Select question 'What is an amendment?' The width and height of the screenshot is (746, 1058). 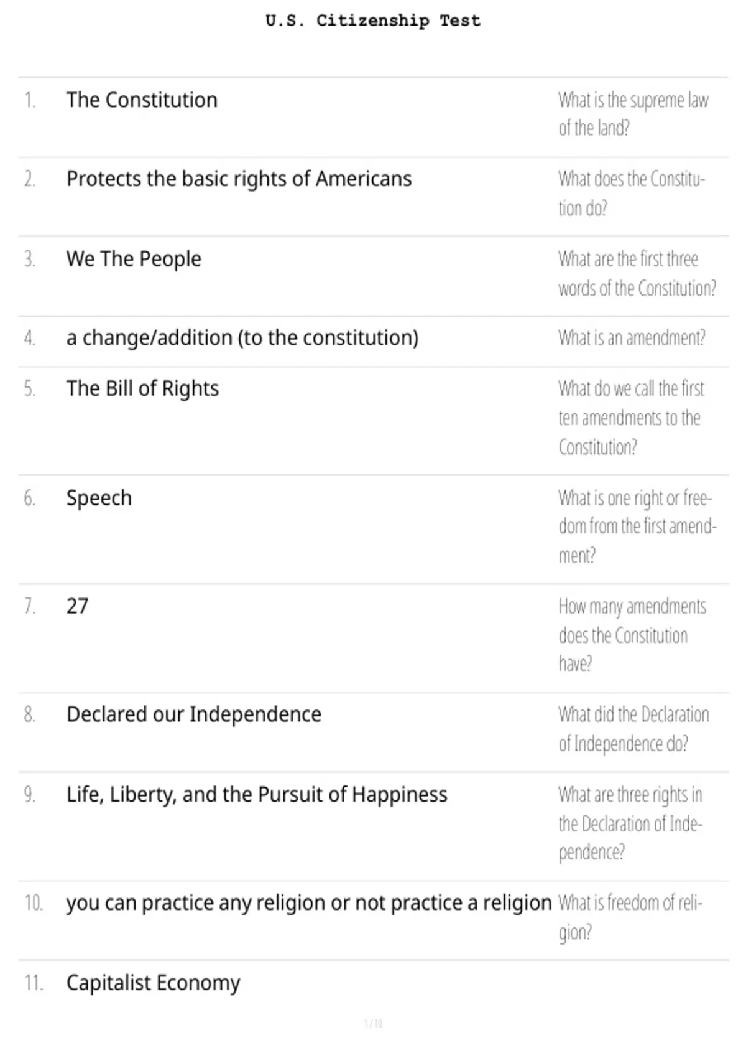click(632, 338)
